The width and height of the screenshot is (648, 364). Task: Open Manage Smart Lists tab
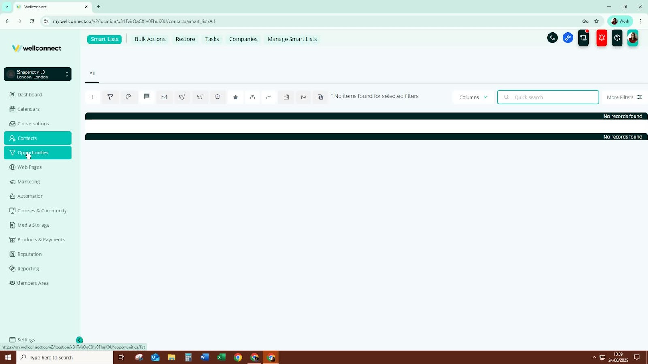click(x=292, y=39)
